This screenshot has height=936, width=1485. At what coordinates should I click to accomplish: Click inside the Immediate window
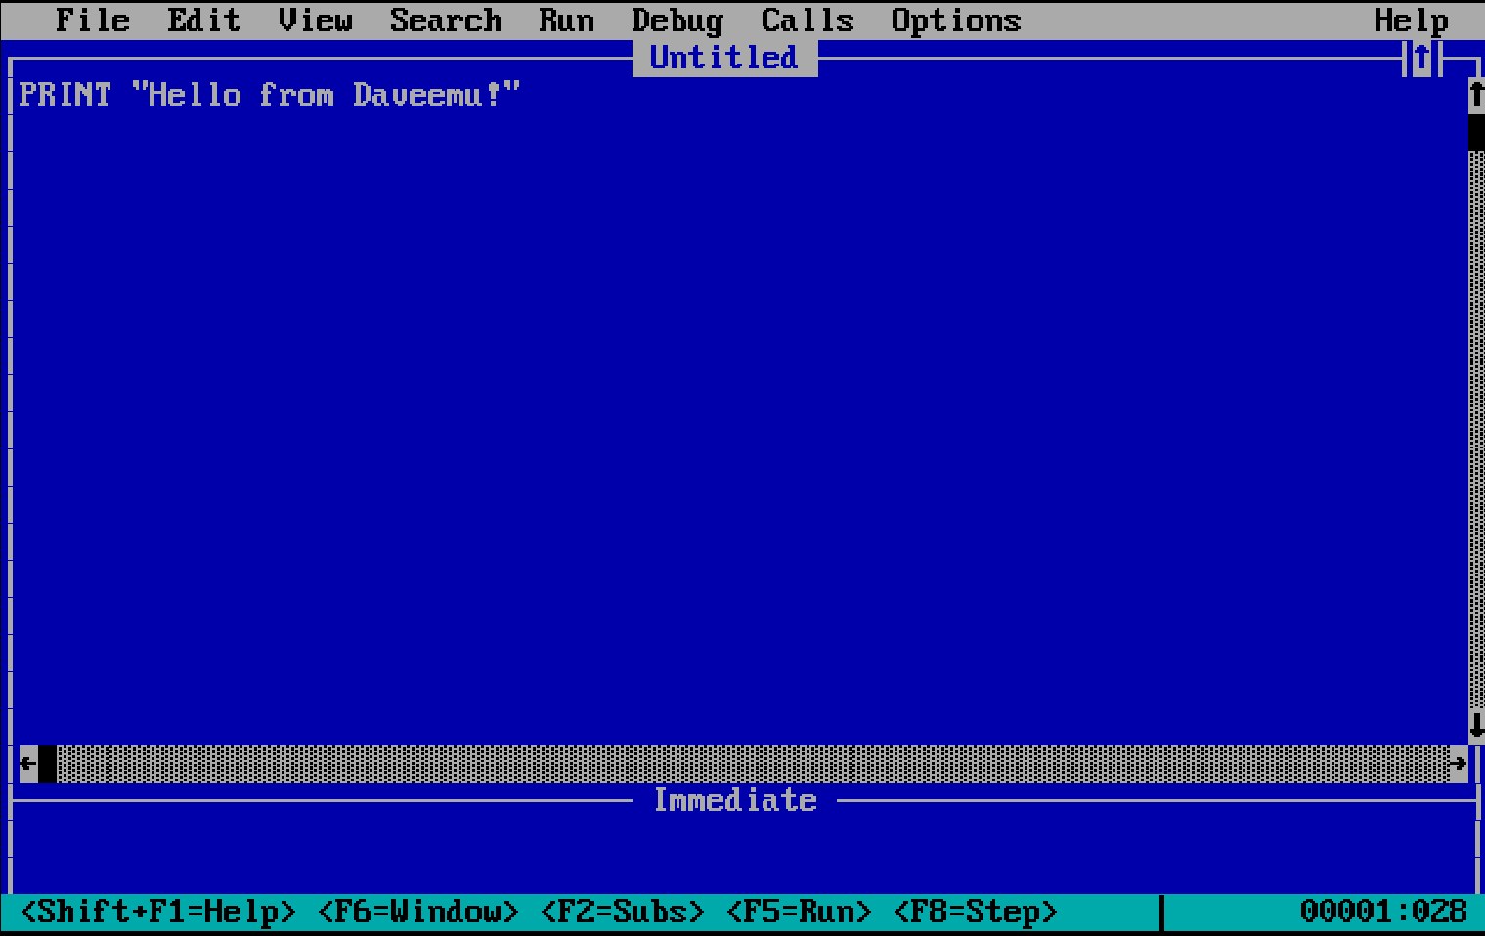point(733,850)
